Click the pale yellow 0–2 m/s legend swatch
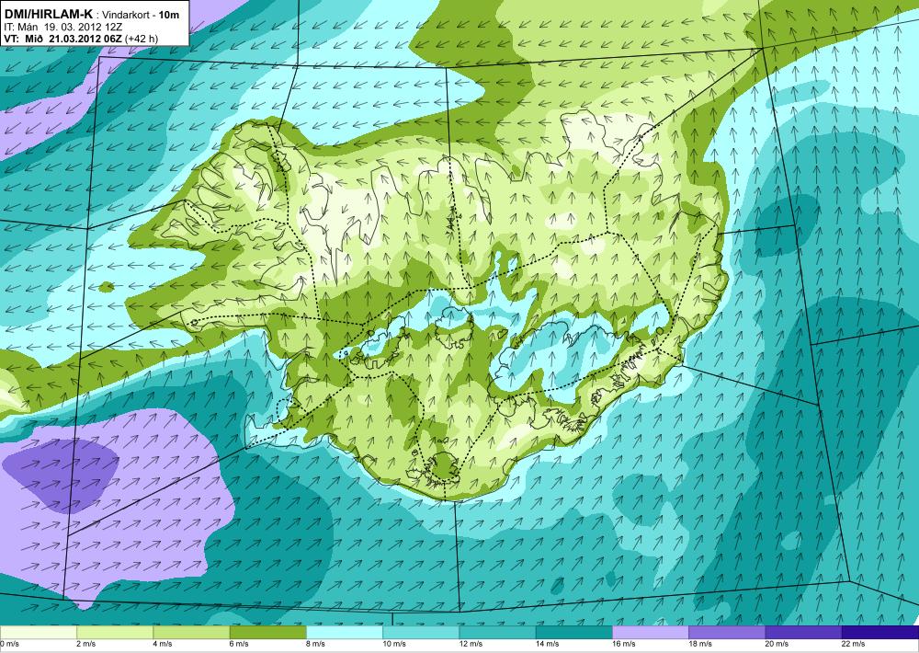Image resolution: width=919 pixels, height=653 pixels. (38, 633)
